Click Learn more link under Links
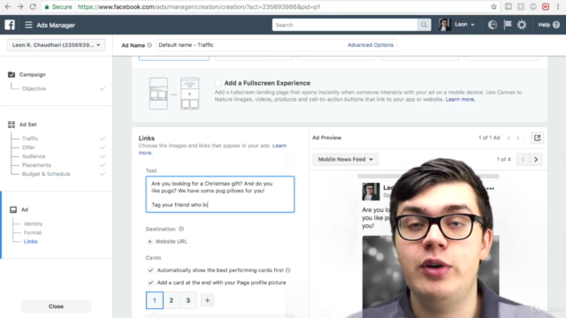 [x=279, y=146]
